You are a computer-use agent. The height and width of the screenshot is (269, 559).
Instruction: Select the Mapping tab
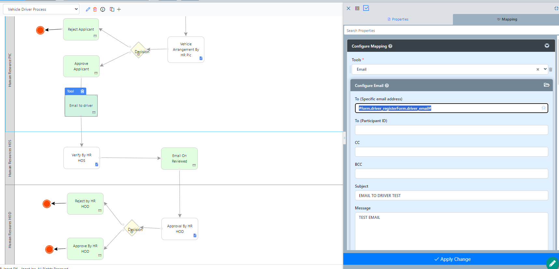[507, 20]
